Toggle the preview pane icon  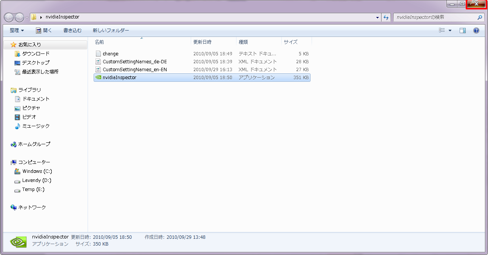pos(463,31)
